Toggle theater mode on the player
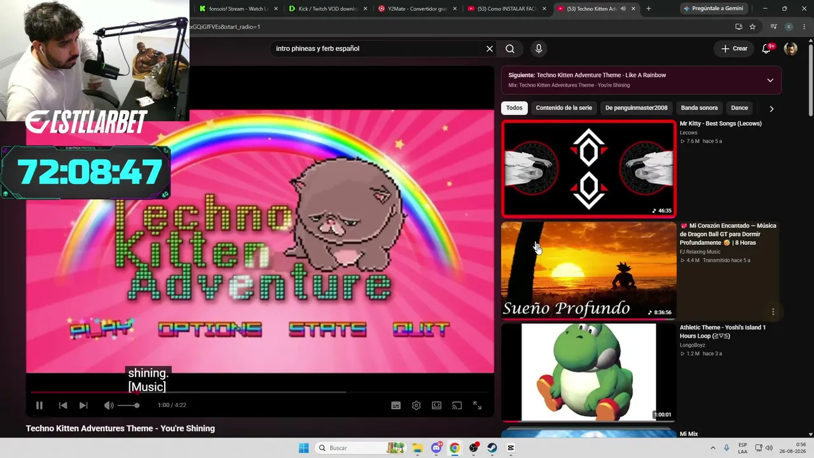 pos(436,405)
